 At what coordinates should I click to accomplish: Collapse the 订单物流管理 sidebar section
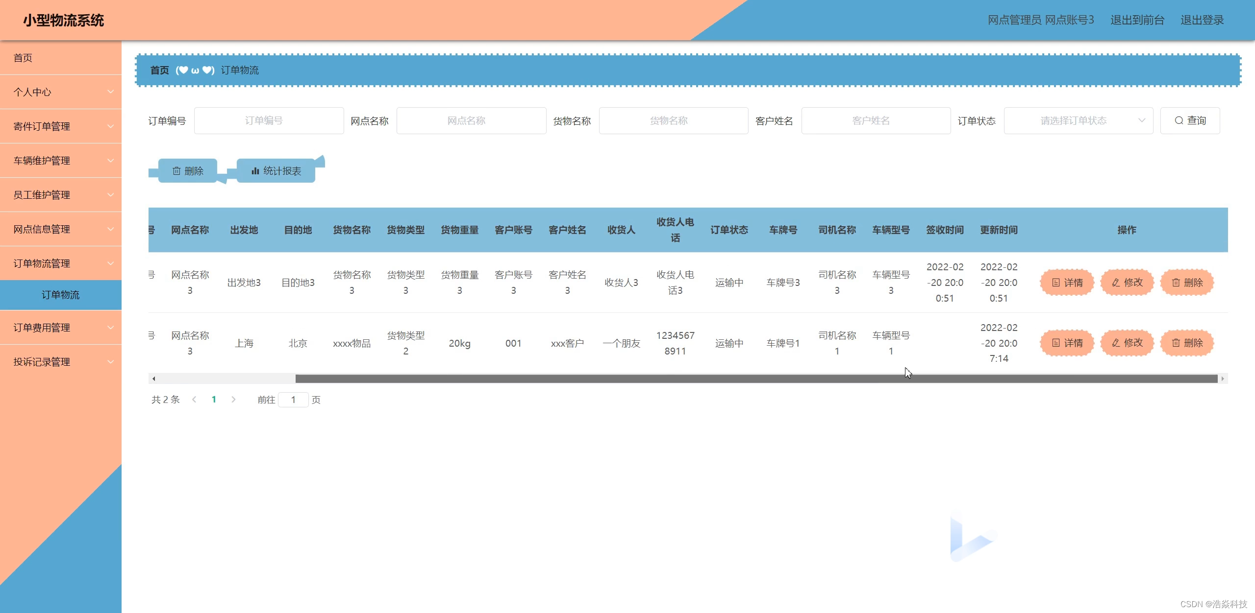click(61, 263)
